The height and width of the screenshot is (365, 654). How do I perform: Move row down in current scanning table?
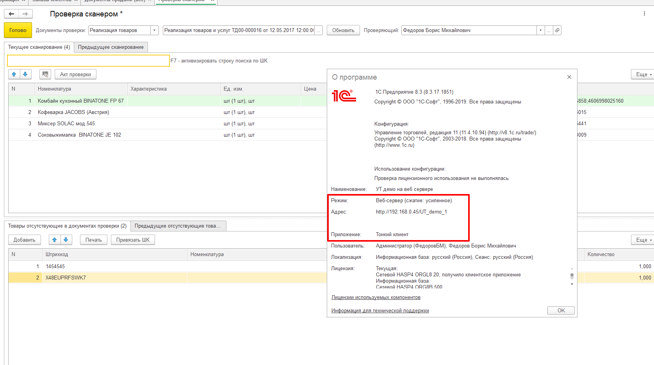pyautogui.click(x=25, y=74)
